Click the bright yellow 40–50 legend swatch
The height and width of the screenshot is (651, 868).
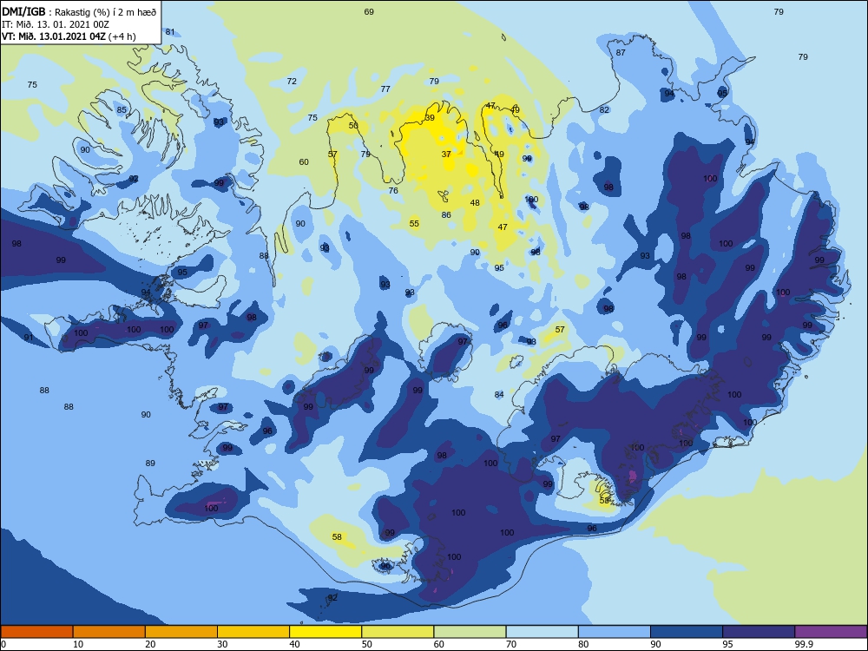pos(325,632)
